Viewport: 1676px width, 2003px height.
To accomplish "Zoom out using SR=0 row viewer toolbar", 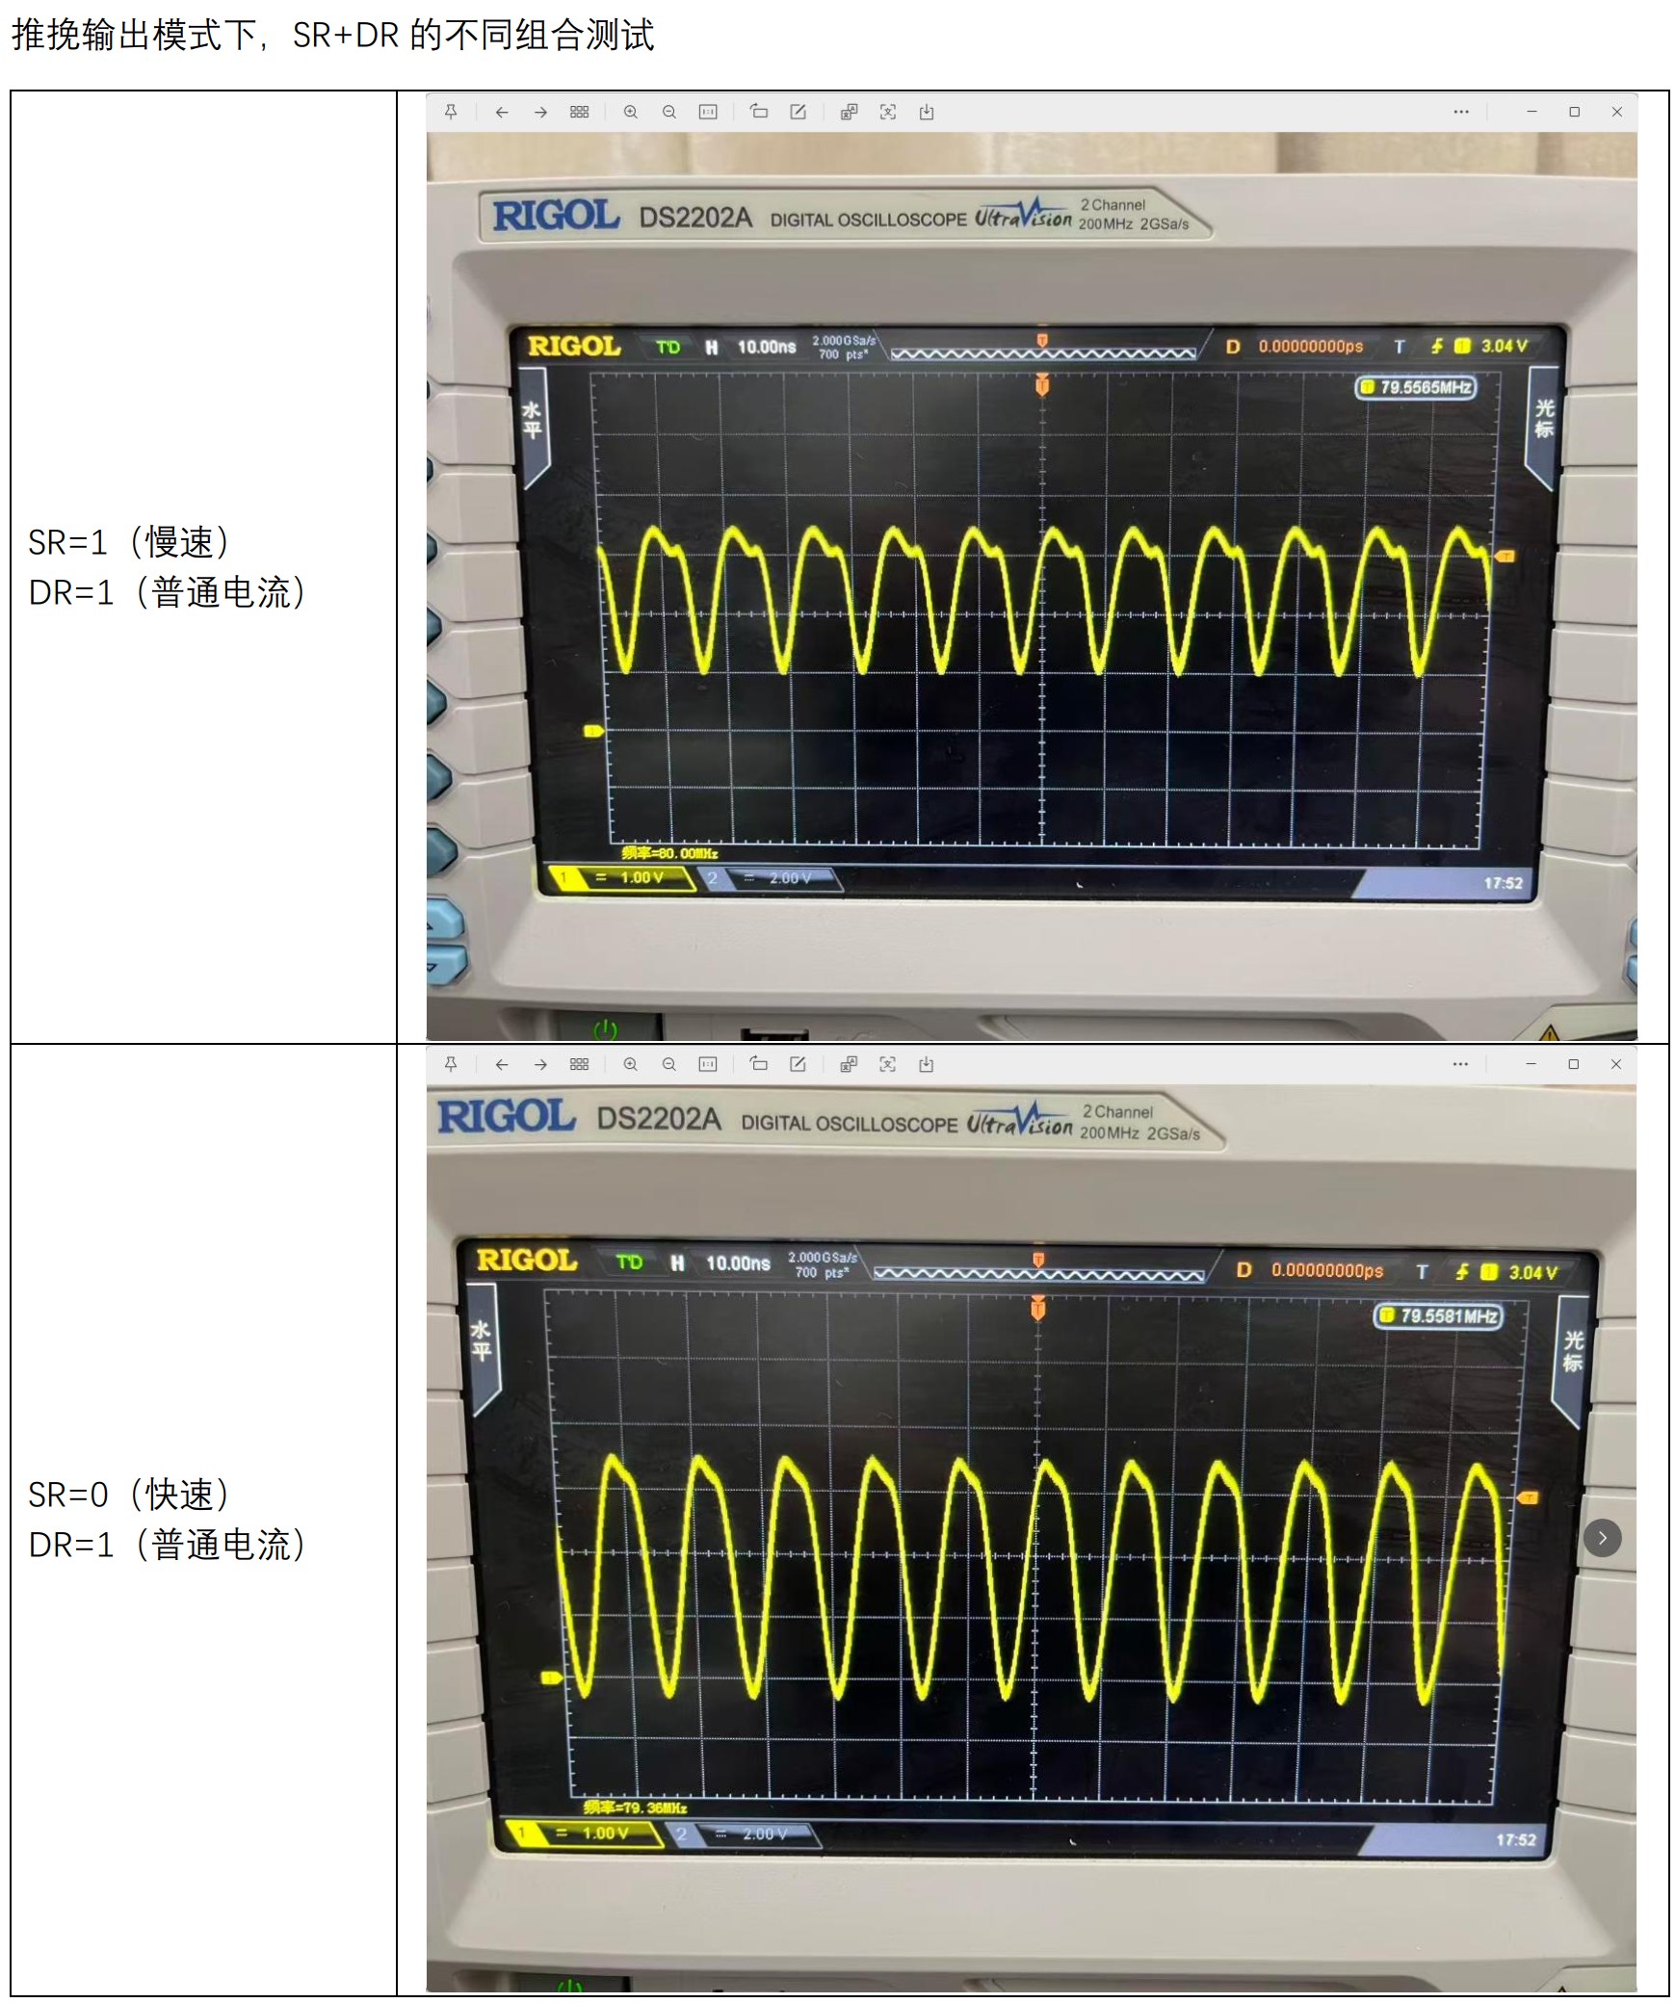I will pos(668,1064).
